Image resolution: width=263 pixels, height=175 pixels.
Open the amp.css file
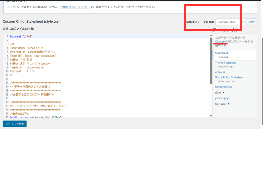[220, 72]
